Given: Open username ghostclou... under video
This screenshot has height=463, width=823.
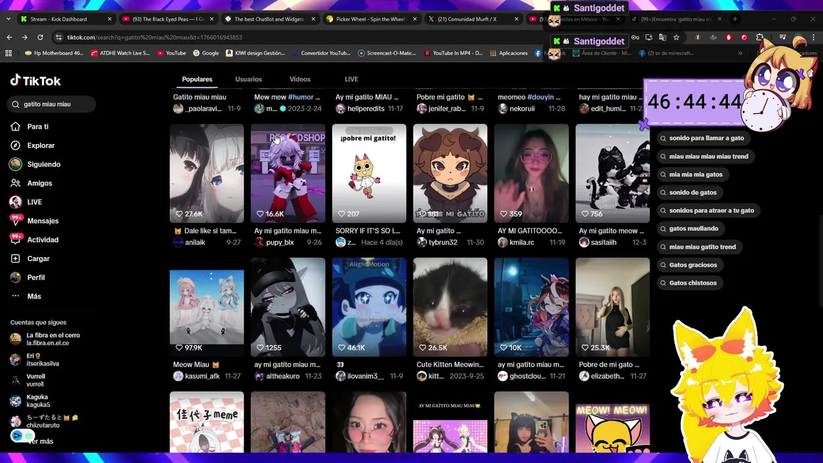Looking at the screenshot, I should tap(527, 376).
